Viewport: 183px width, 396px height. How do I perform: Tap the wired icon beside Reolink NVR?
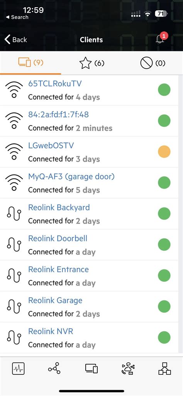(14, 338)
